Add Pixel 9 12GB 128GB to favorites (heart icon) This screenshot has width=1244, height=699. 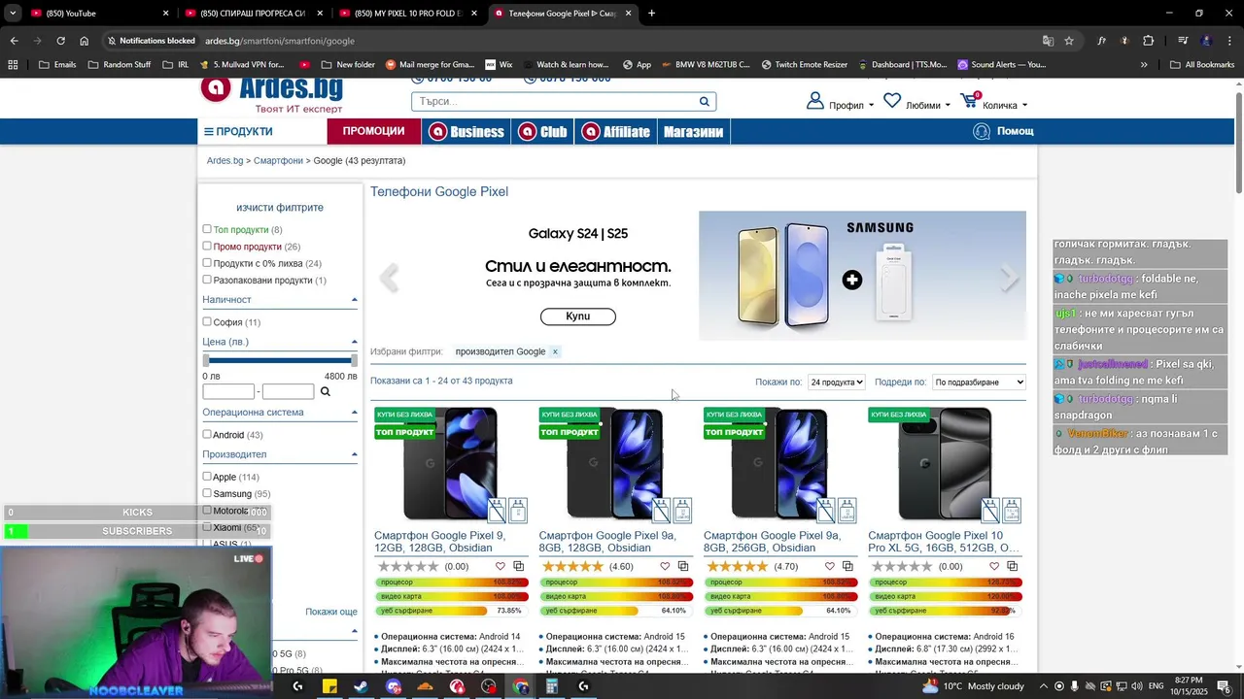tap(501, 566)
